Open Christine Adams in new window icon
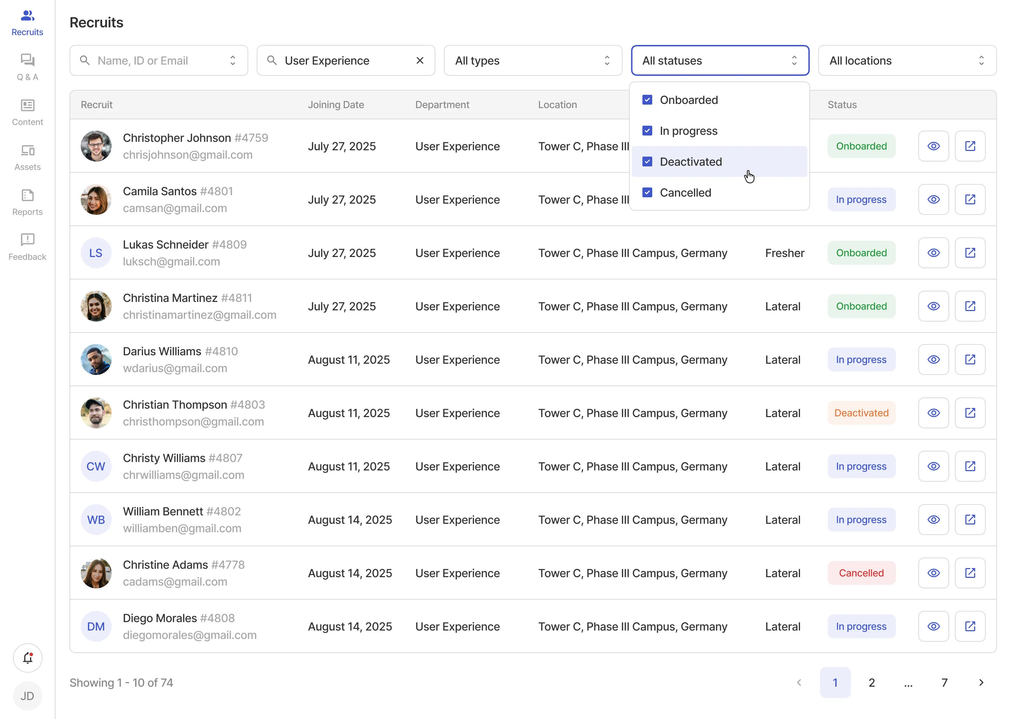Viewport: 1011px width, 719px height. coord(969,573)
